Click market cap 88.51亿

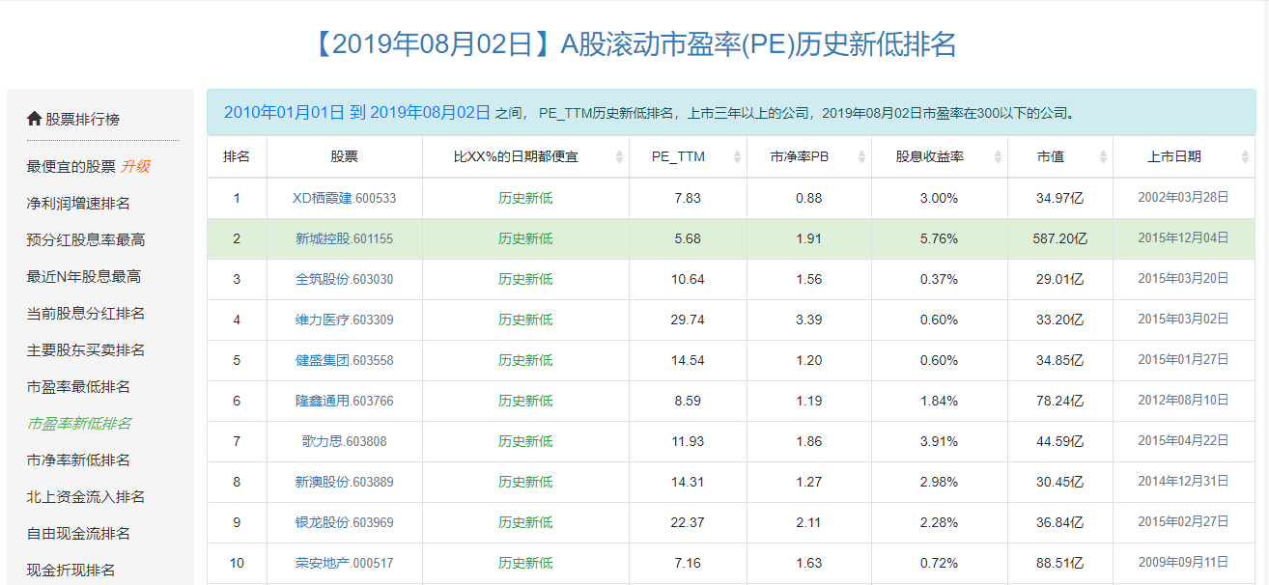click(x=1059, y=563)
